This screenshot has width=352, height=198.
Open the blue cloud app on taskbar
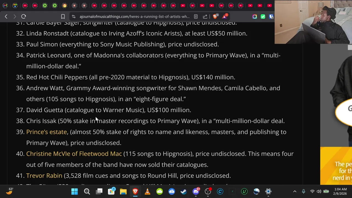172,191
